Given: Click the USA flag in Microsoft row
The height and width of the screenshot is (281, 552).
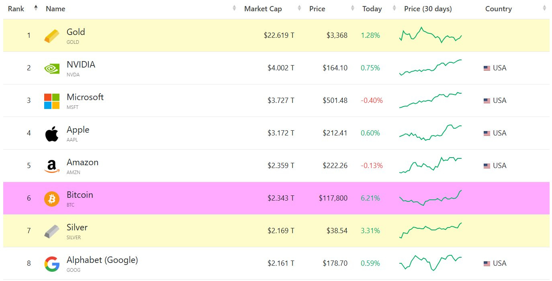Looking at the screenshot, I should tap(487, 101).
